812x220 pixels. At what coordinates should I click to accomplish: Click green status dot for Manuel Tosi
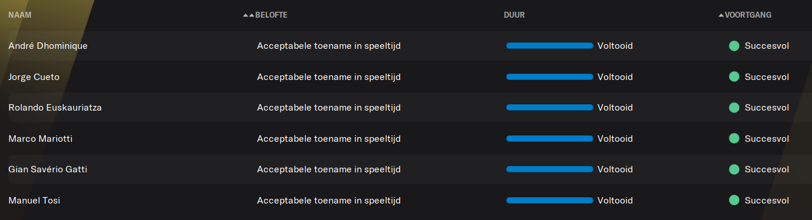click(x=734, y=200)
